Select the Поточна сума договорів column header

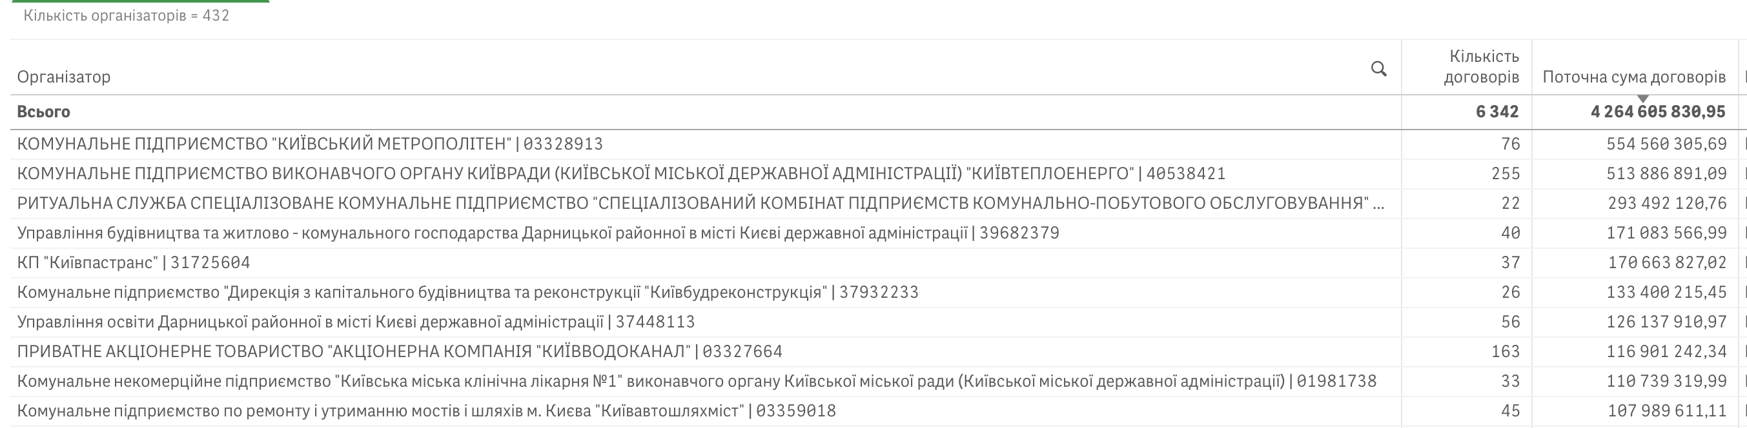pyautogui.click(x=1633, y=77)
